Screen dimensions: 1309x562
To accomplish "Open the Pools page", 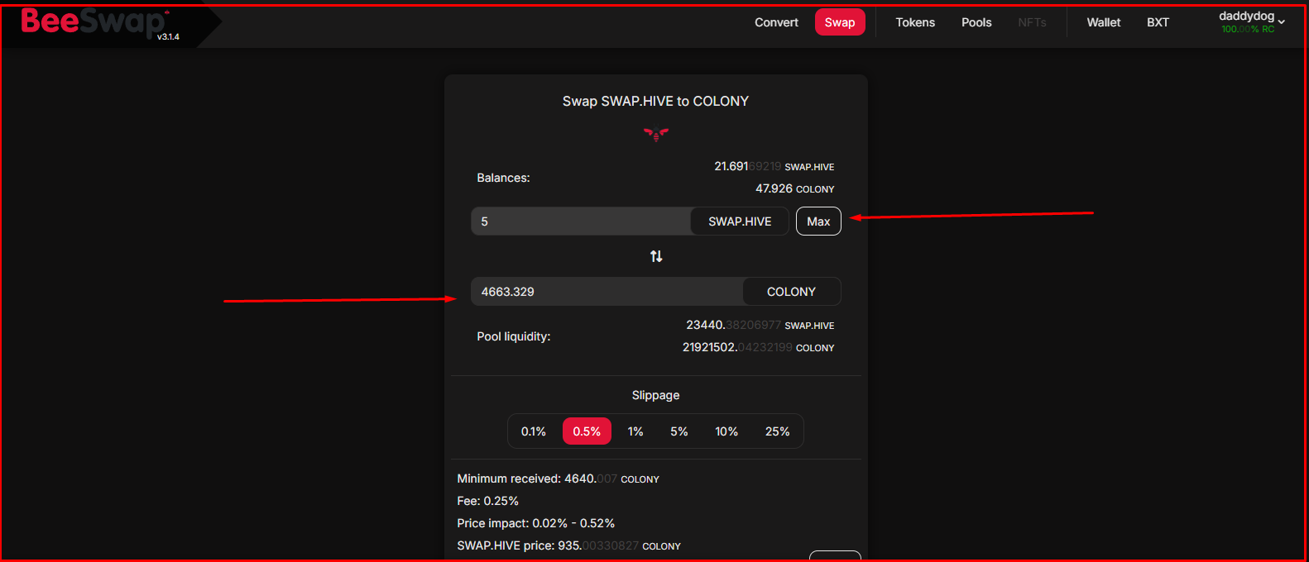I will pos(976,22).
